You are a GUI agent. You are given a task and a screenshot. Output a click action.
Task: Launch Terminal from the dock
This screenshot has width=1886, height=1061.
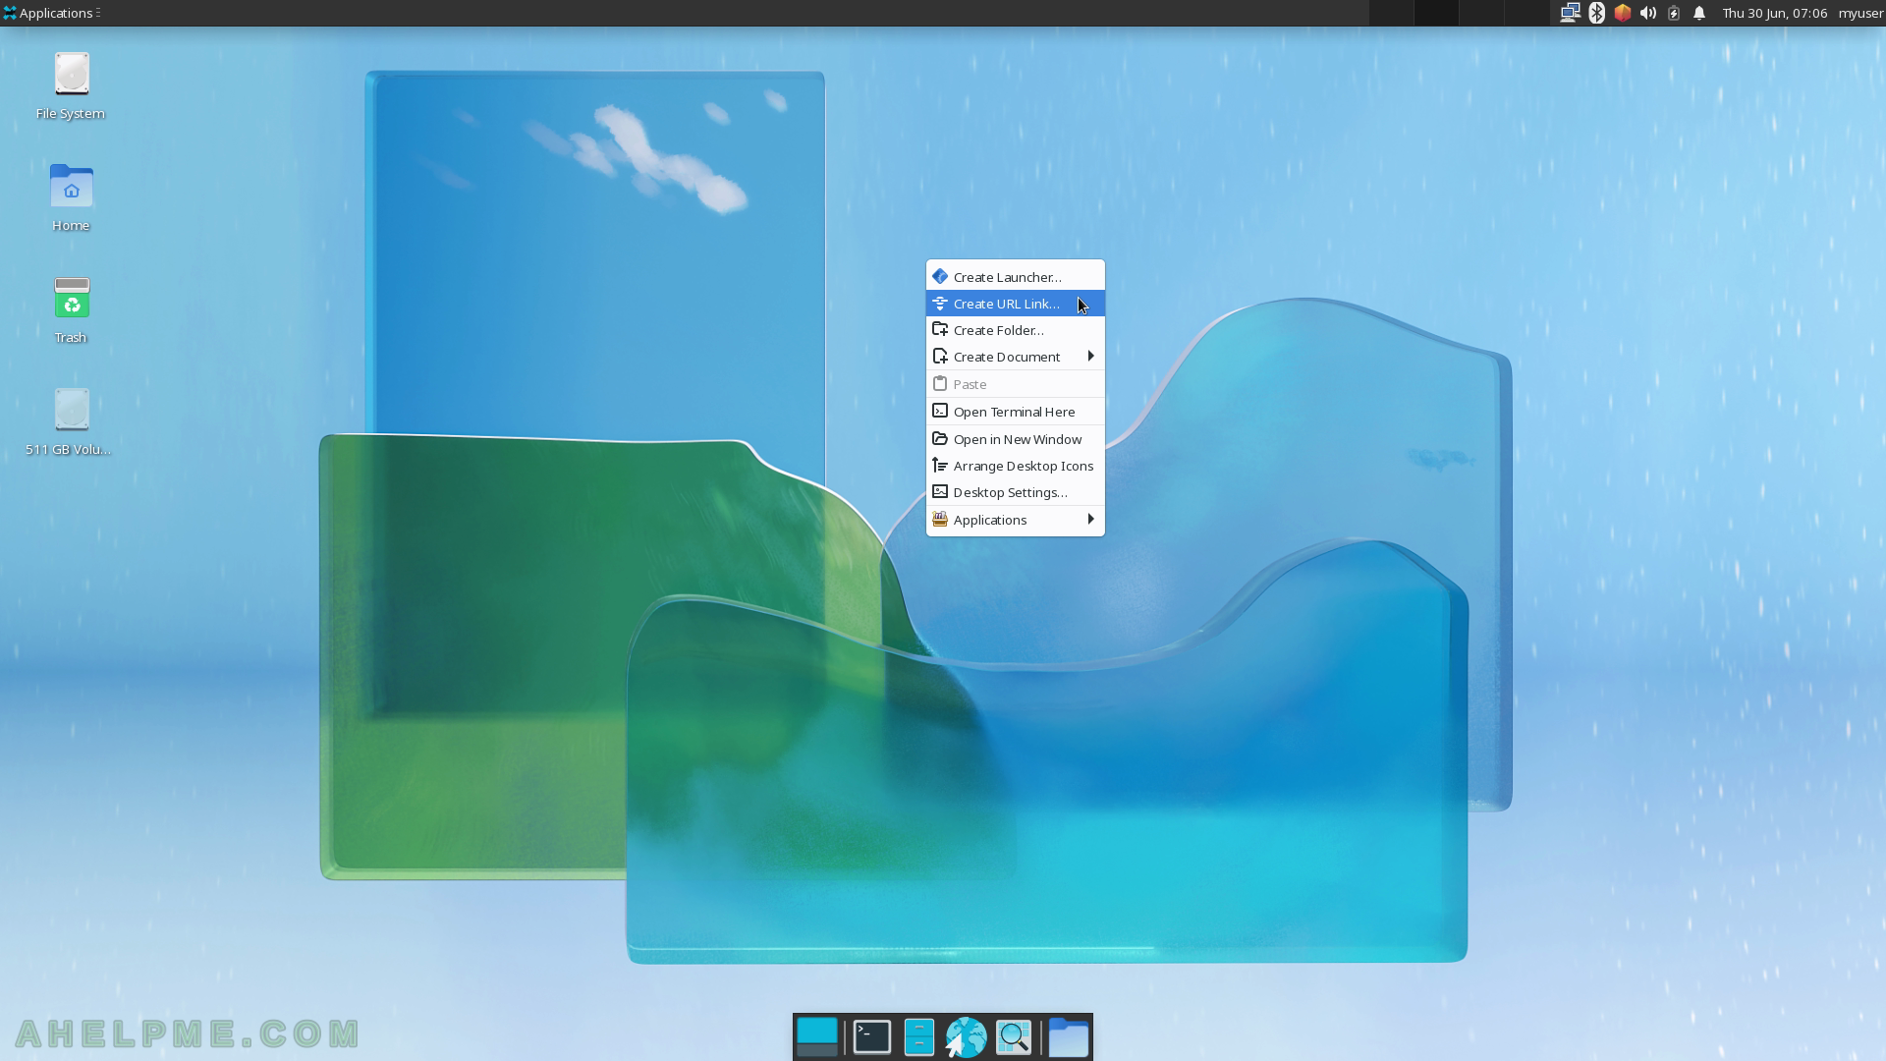point(872,1037)
